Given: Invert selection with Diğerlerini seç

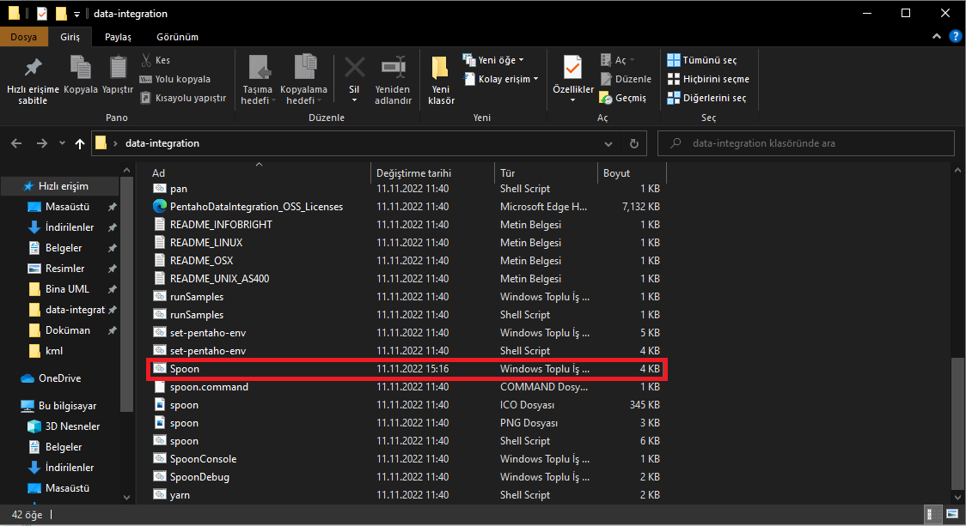Looking at the screenshot, I should point(706,98).
